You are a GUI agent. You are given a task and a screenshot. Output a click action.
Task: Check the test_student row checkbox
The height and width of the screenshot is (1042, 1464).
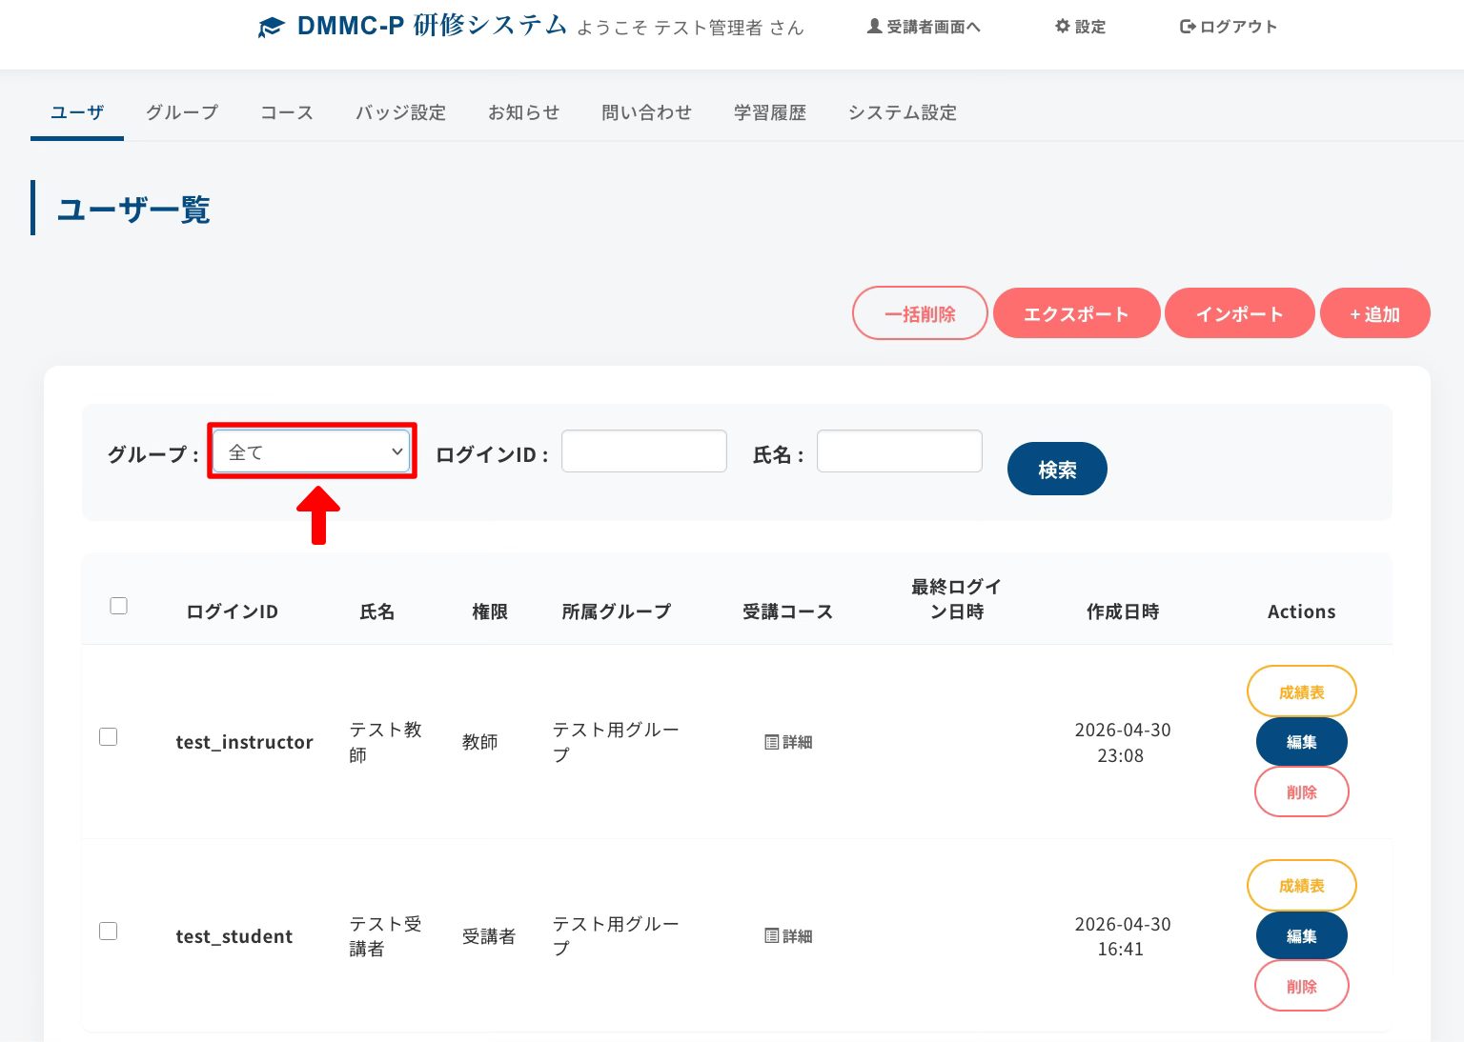[x=109, y=932]
